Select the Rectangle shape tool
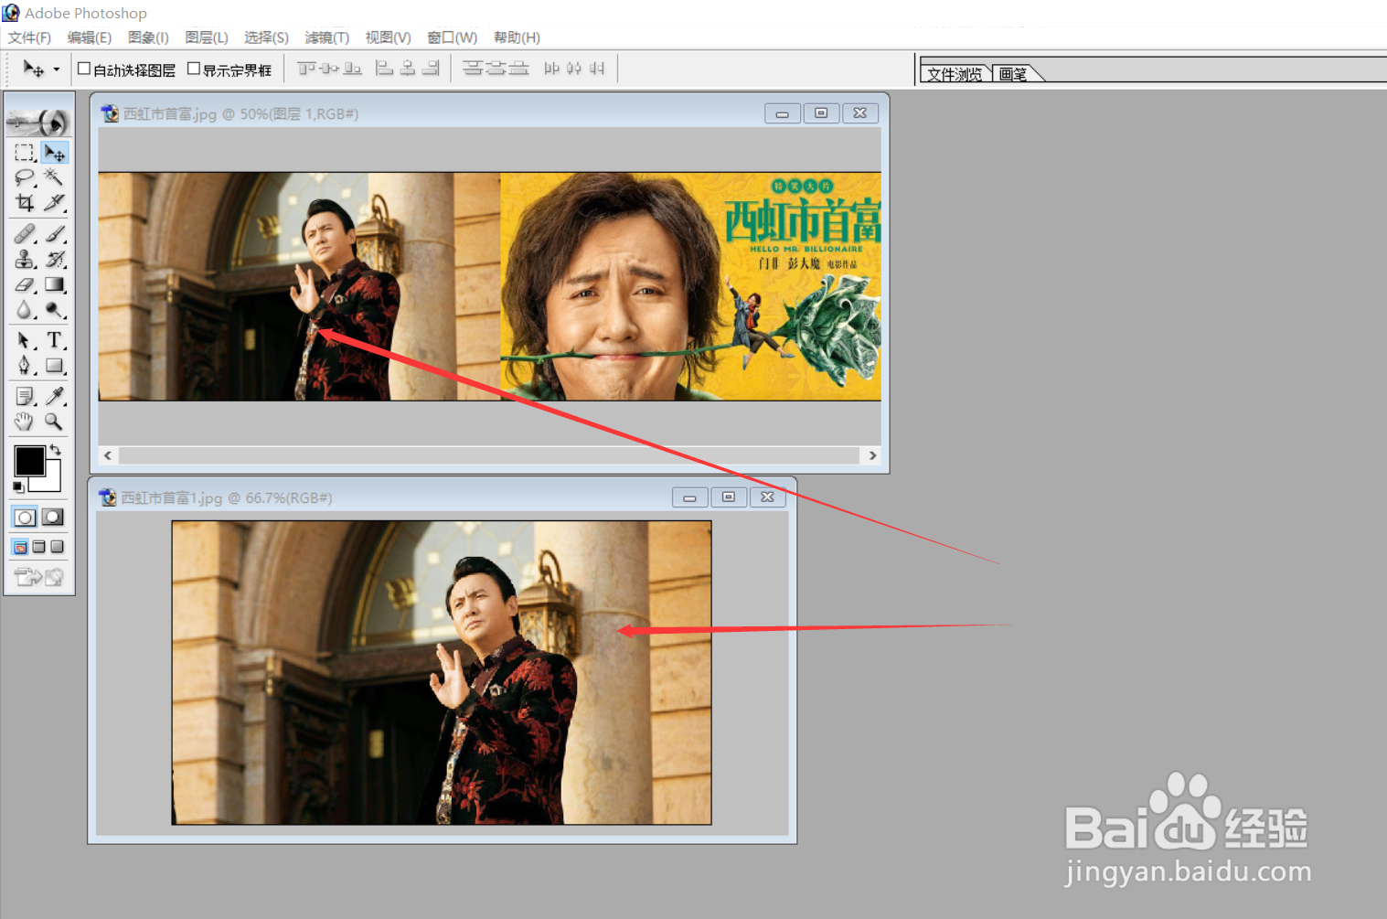The image size is (1387, 919). pos(55,366)
